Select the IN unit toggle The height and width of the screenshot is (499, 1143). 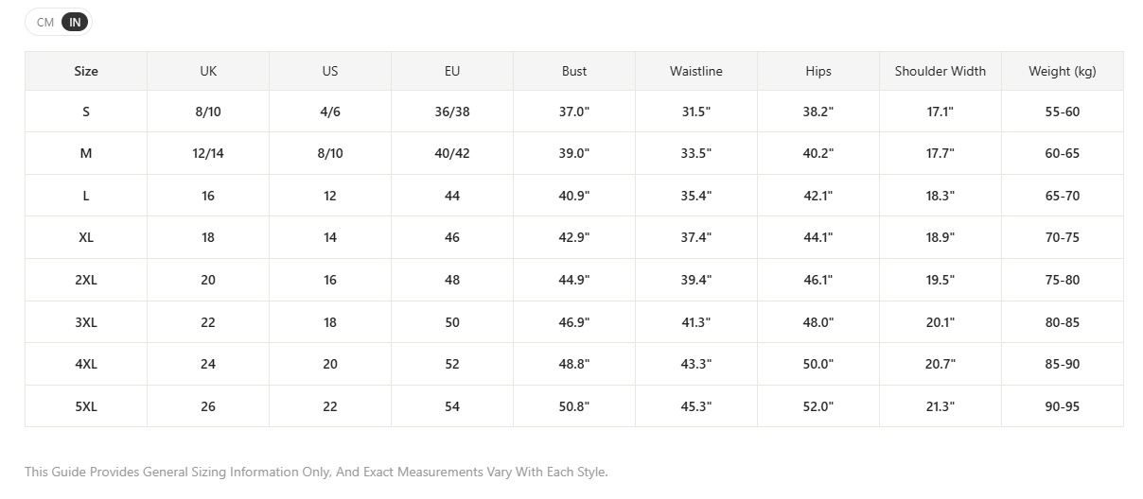coord(75,22)
